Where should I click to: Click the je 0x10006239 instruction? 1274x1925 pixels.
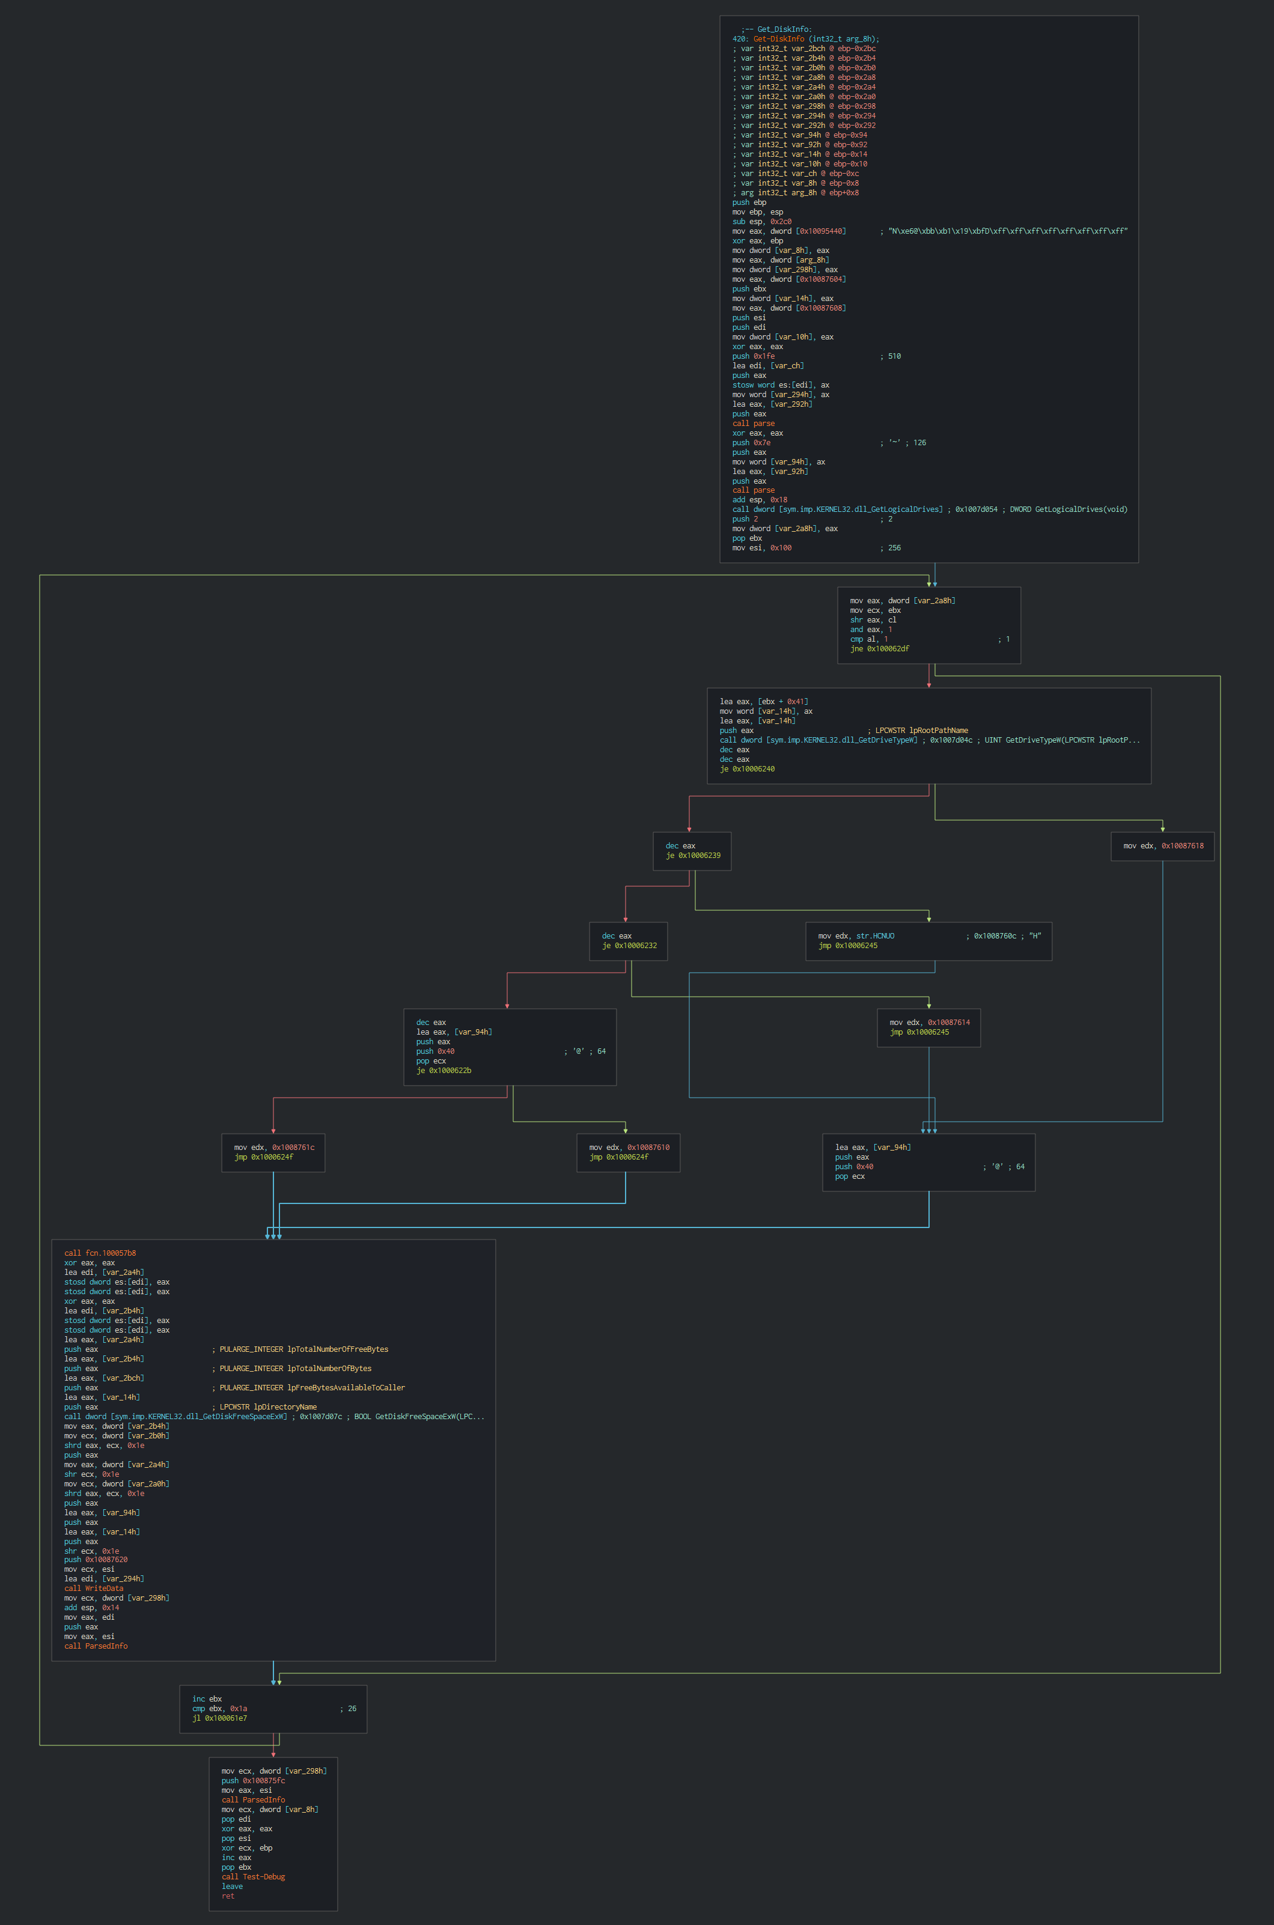coord(693,856)
